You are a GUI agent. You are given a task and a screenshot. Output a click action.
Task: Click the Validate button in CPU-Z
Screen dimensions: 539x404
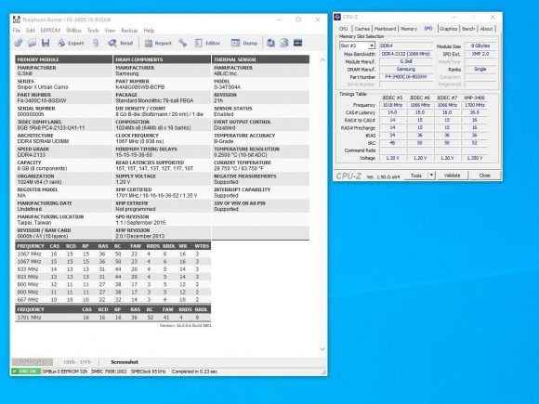tap(452, 176)
